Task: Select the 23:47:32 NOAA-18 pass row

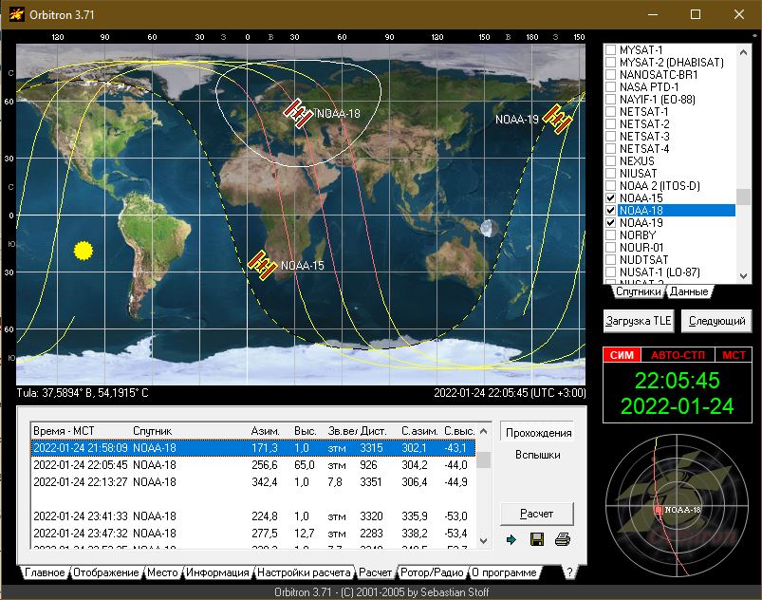Action: coord(253,533)
